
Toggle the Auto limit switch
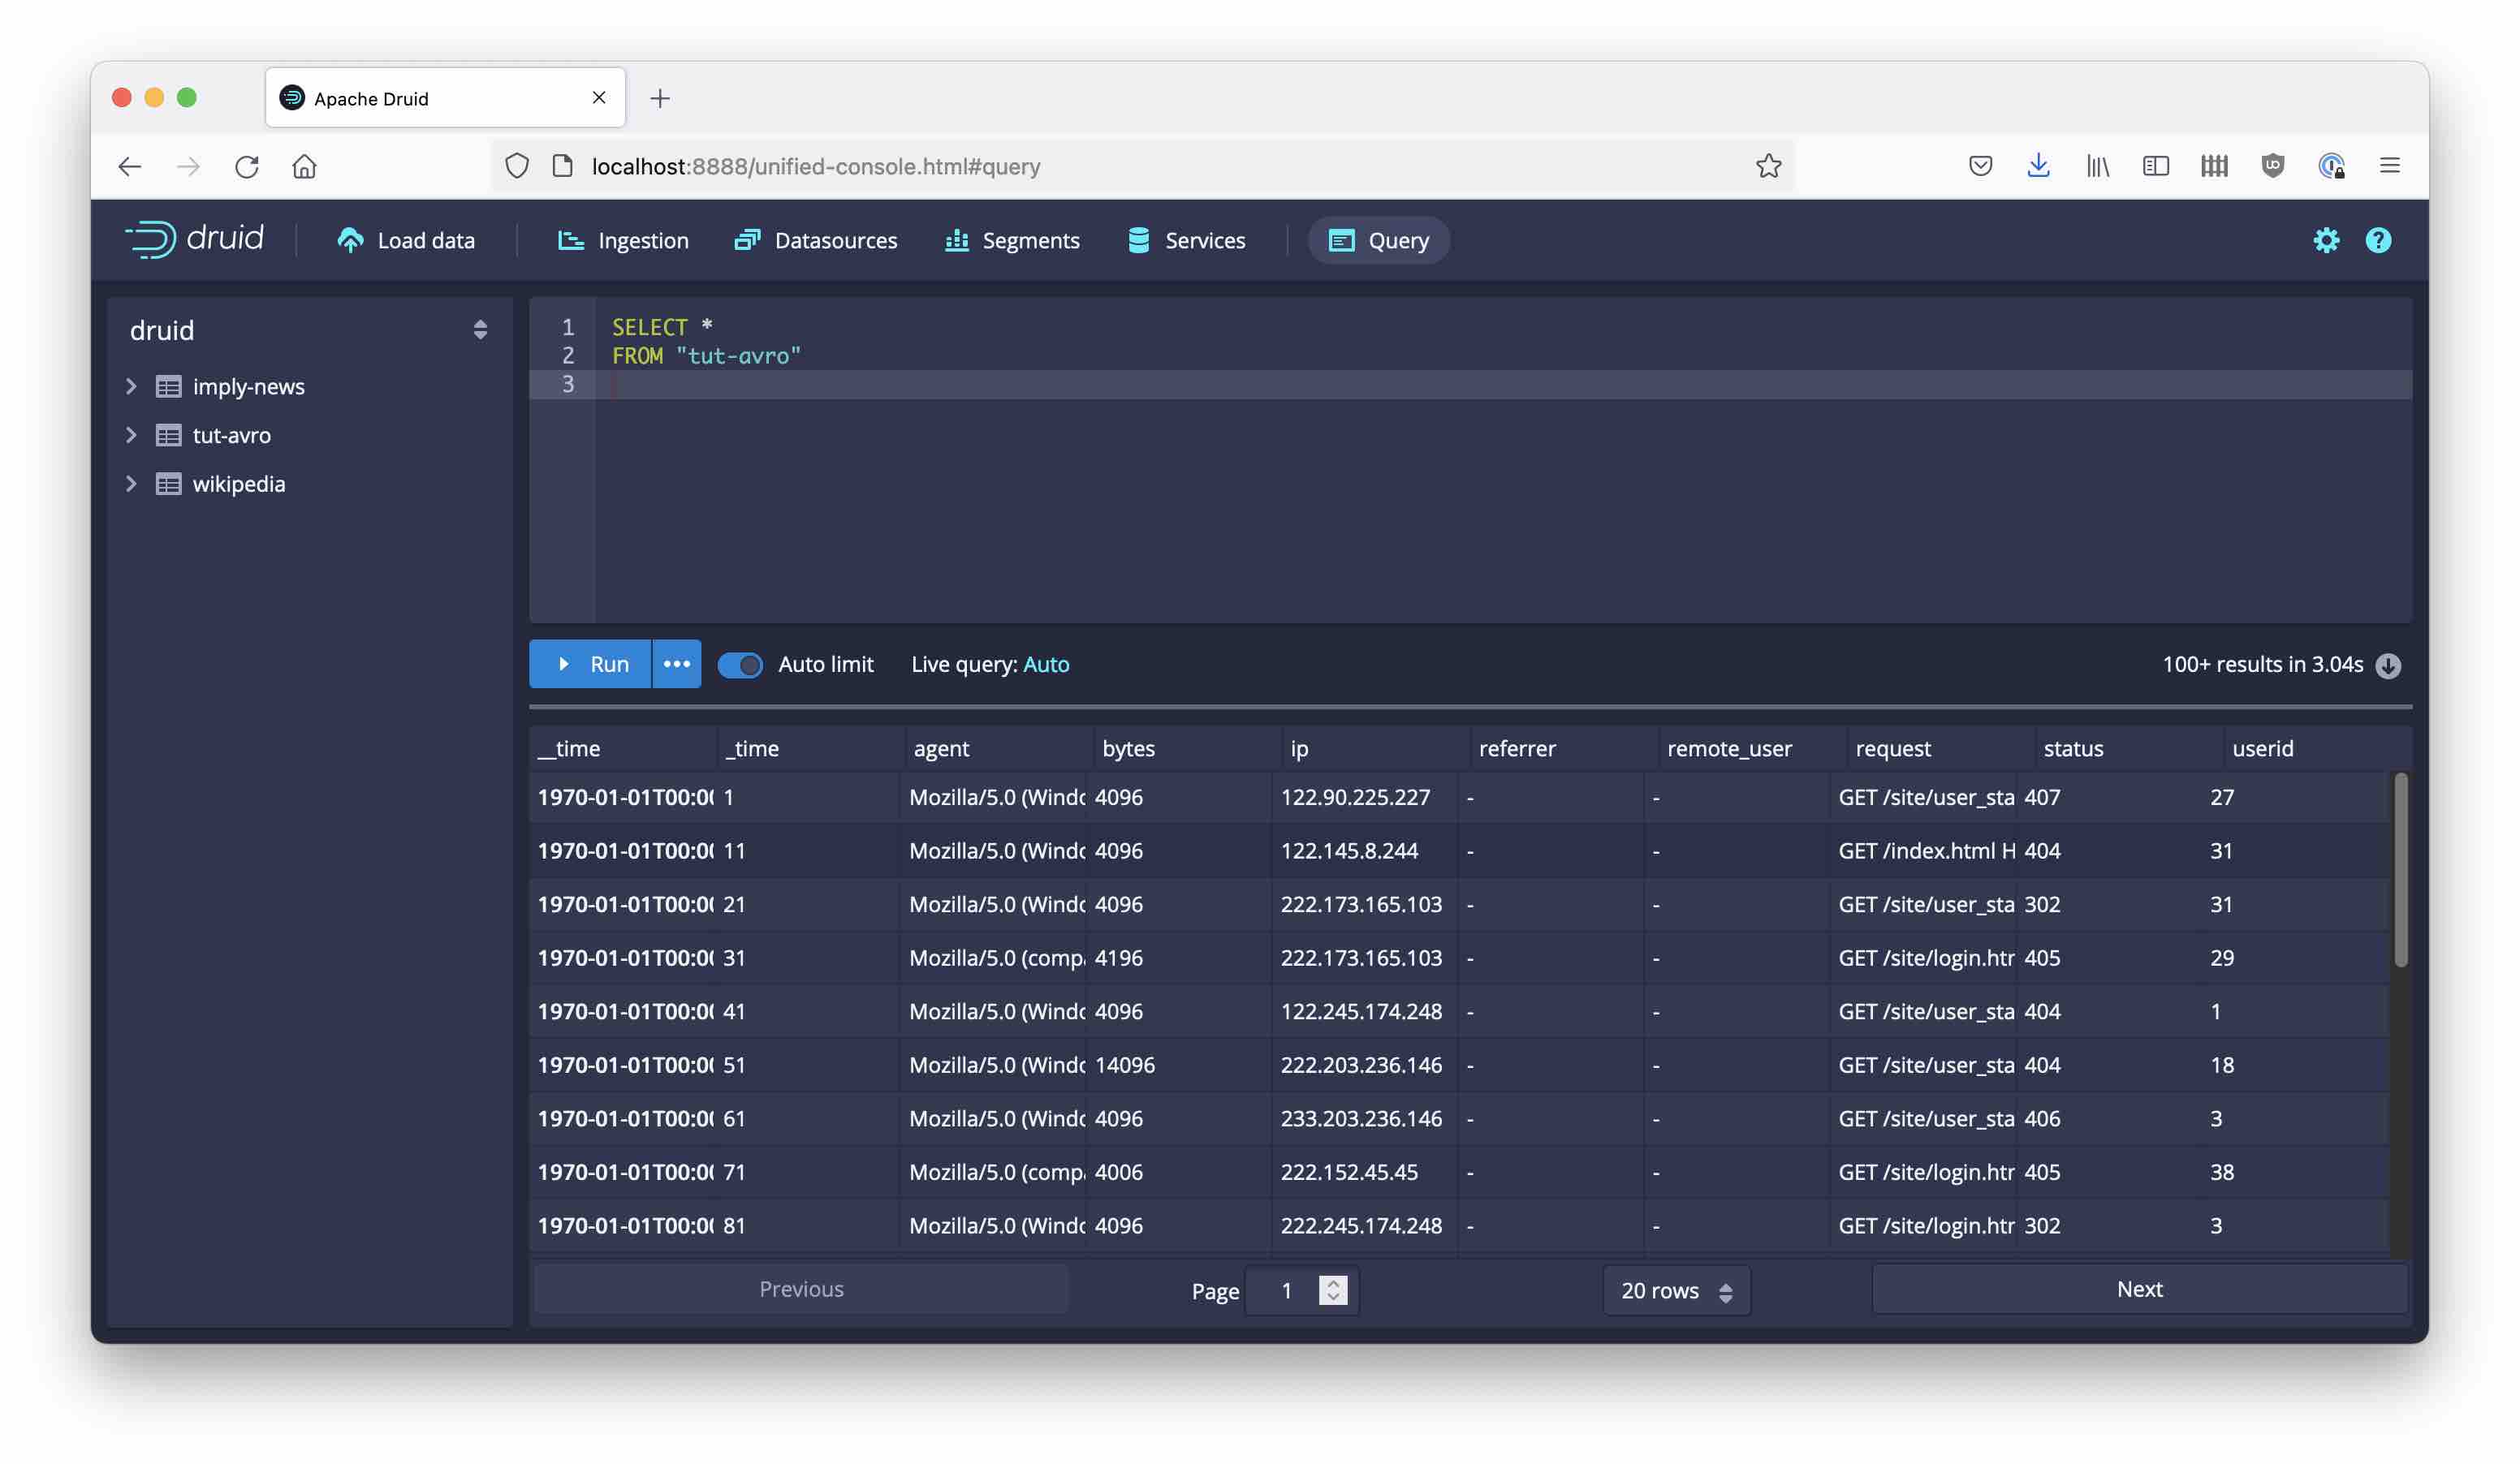(x=740, y=665)
